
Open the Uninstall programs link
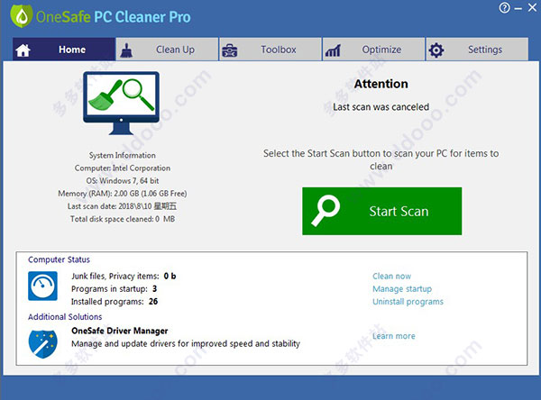pyautogui.click(x=408, y=302)
